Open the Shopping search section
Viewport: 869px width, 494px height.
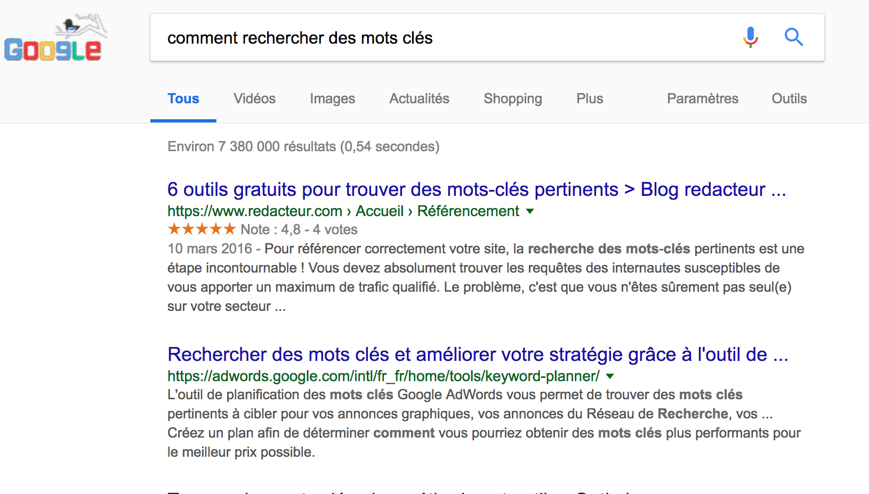(x=512, y=98)
